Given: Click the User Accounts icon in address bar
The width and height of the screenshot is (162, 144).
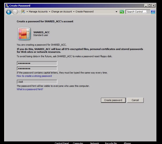Looking at the screenshot, I should pyautogui.click(x=23, y=12).
